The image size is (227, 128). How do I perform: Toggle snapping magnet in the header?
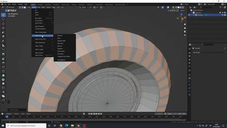coord(94,7)
